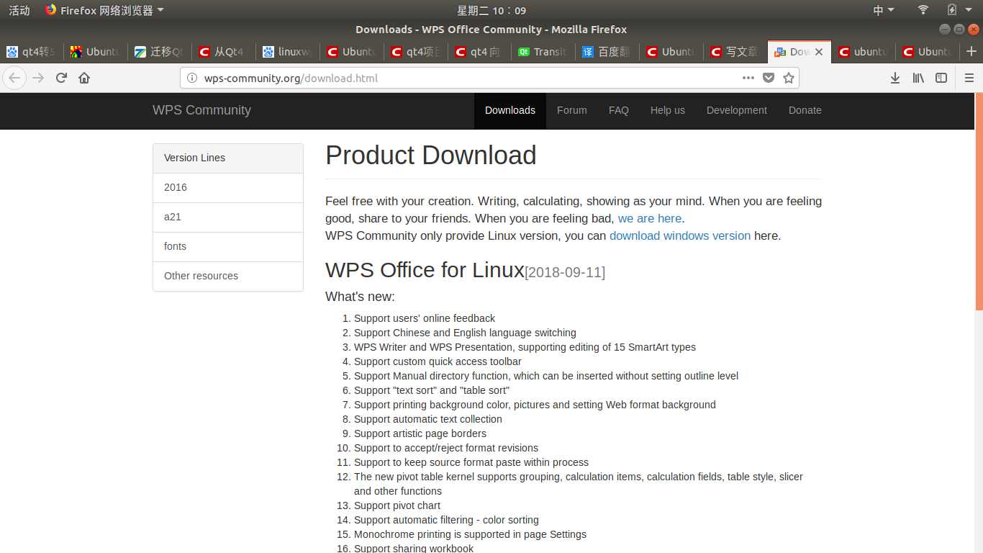The image size is (983, 553).
Task: Click 'Support sharing workbook' item
Action: pos(414,548)
